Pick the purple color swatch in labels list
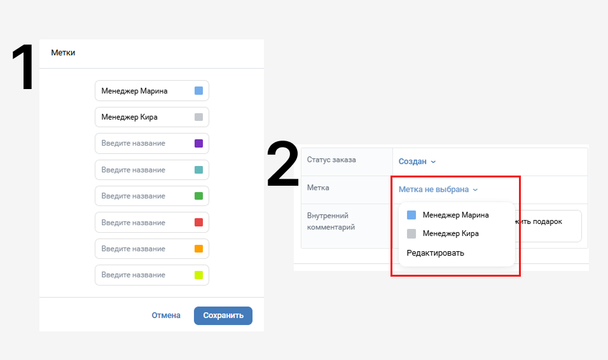This screenshot has height=360, width=608. [198, 144]
